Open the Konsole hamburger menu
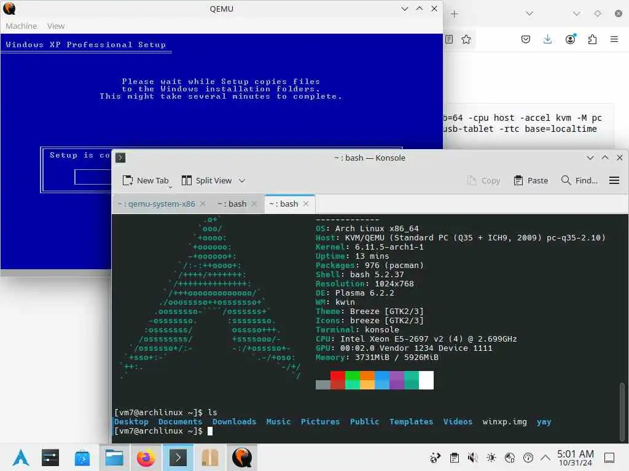Screen dimensions: 629x471 click(x=614, y=181)
